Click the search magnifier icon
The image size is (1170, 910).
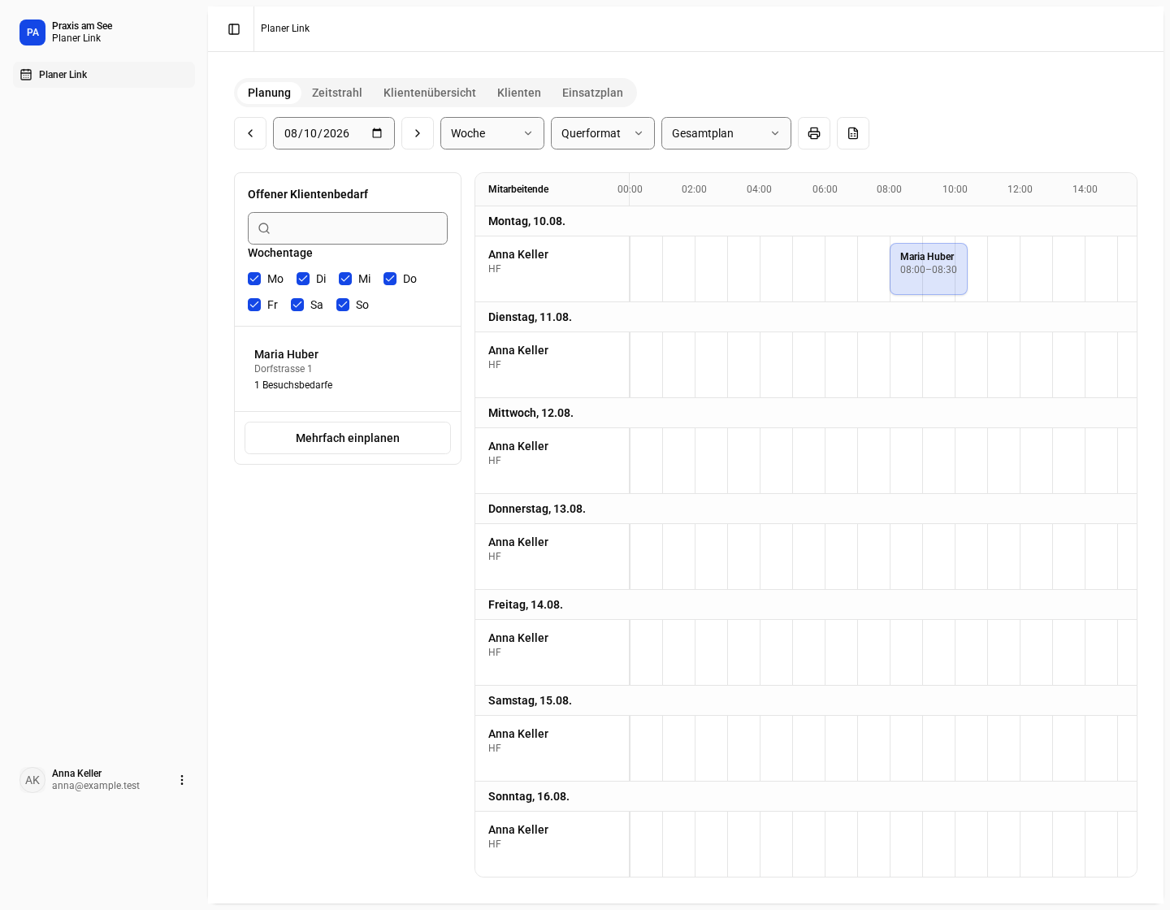264,228
